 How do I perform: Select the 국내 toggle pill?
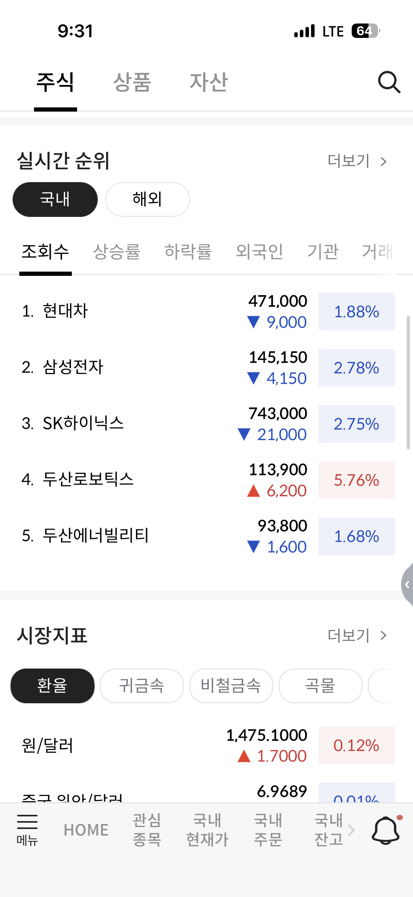pos(55,199)
